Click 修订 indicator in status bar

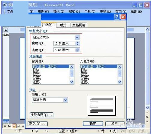pos(132,131)
